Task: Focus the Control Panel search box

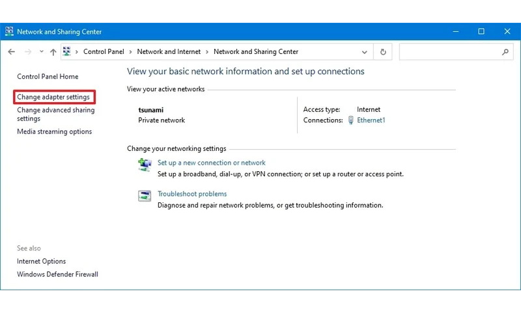Action: tap(456, 52)
